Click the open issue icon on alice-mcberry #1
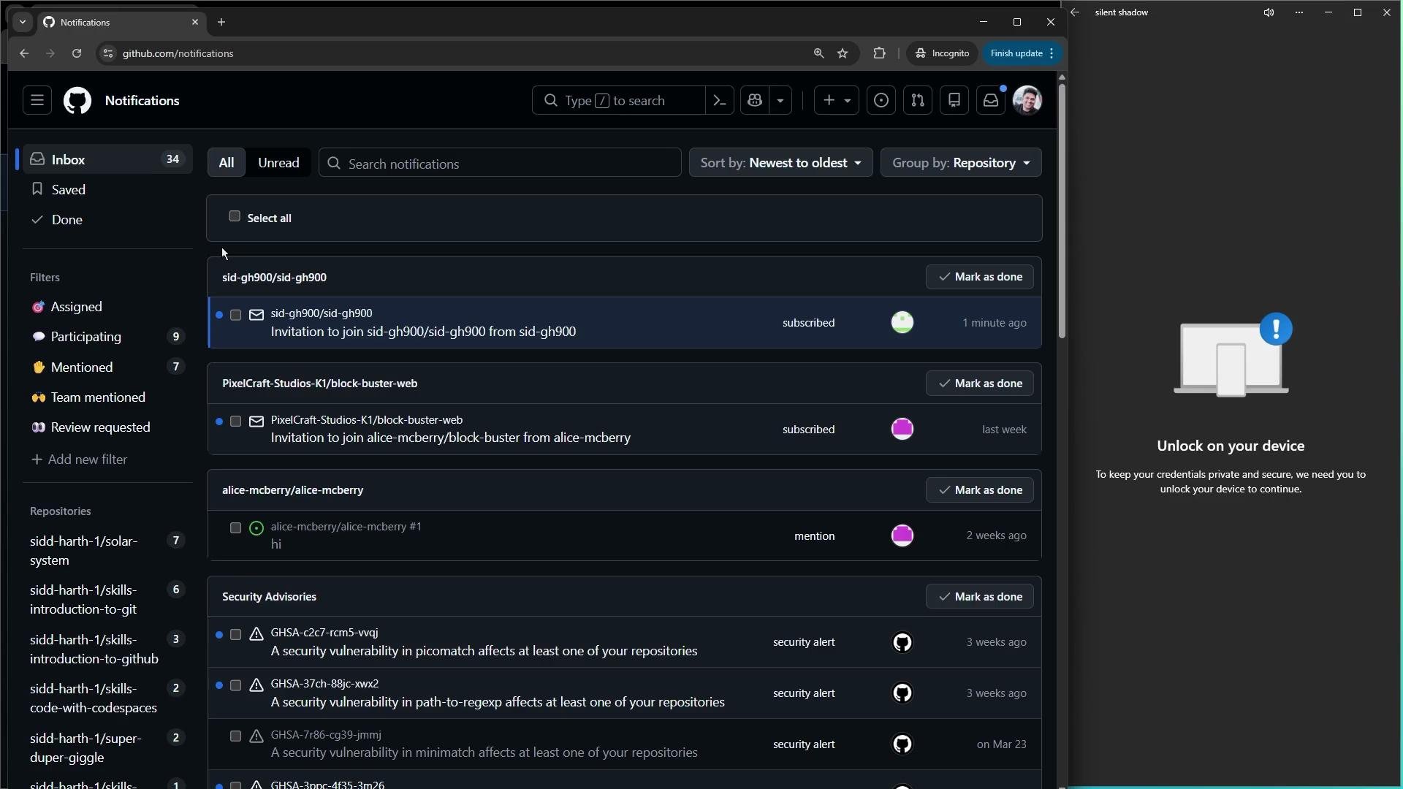Screen dimensions: 1403x789 pos(256,528)
